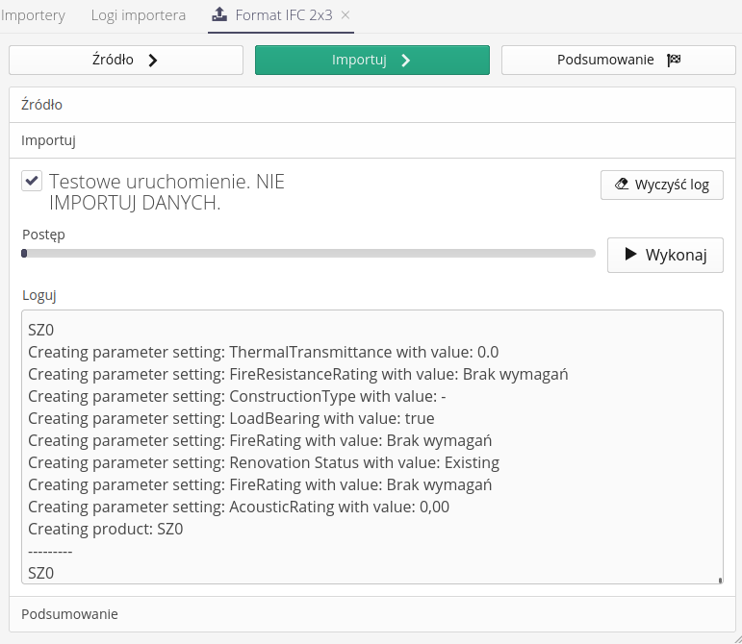Uncheck the Testowe uruchomienie checkbox
Image resolution: width=742 pixels, height=644 pixels.
[32, 182]
